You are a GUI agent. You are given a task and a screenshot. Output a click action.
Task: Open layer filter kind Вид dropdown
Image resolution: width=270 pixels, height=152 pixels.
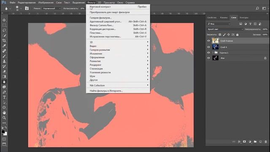coord(219,24)
